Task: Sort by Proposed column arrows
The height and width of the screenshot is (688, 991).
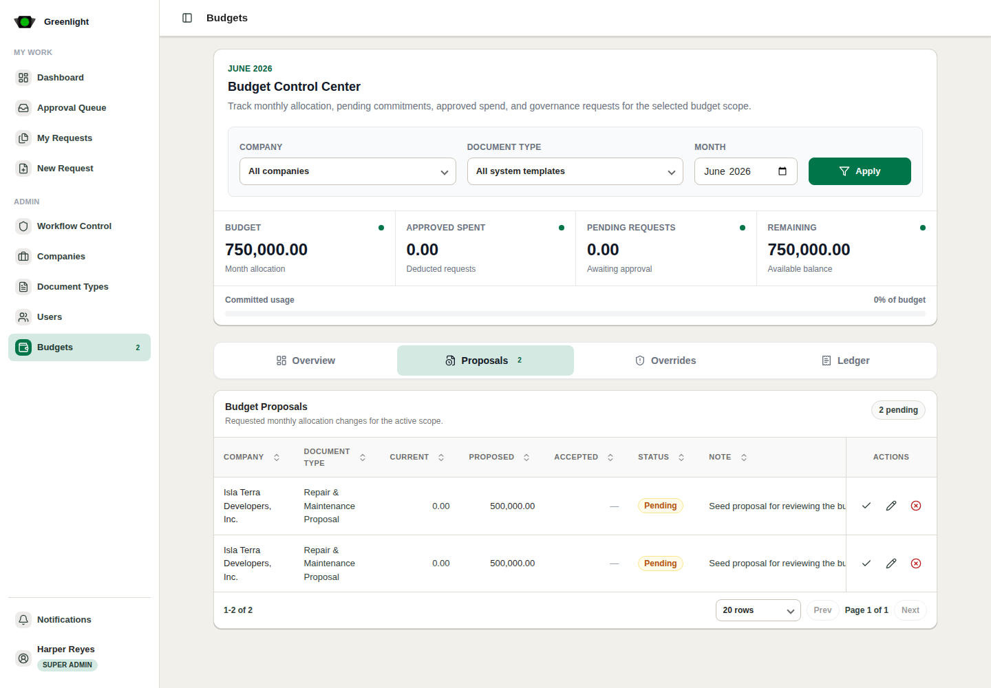Action: pyautogui.click(x=526, y=458)
